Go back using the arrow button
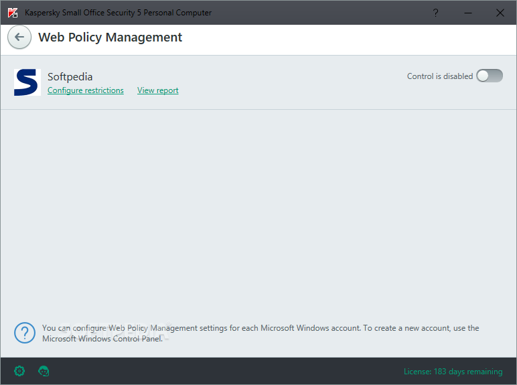The image size is (517, 385). [19, 37]
